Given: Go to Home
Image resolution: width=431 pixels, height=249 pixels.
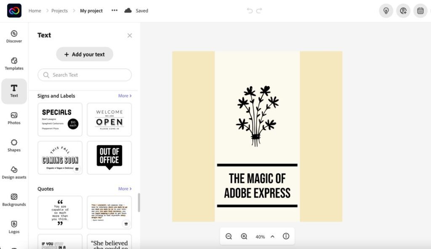Looking at the screenshot, I should click(35, 11).
